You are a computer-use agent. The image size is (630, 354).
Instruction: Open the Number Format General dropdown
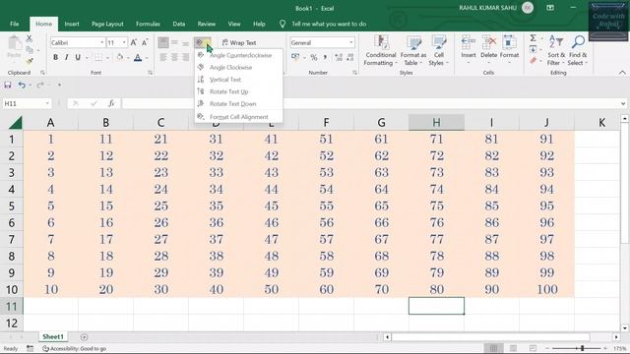(x=351, y=42)
